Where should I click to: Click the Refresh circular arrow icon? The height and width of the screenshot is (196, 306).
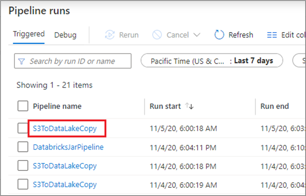click(219, 35)
